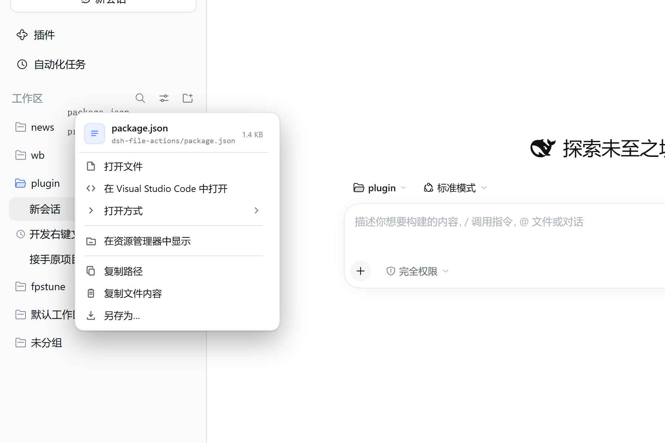Click the plus attachment button
The height and width of the screenshot is (443, 665).
point(361,271)
